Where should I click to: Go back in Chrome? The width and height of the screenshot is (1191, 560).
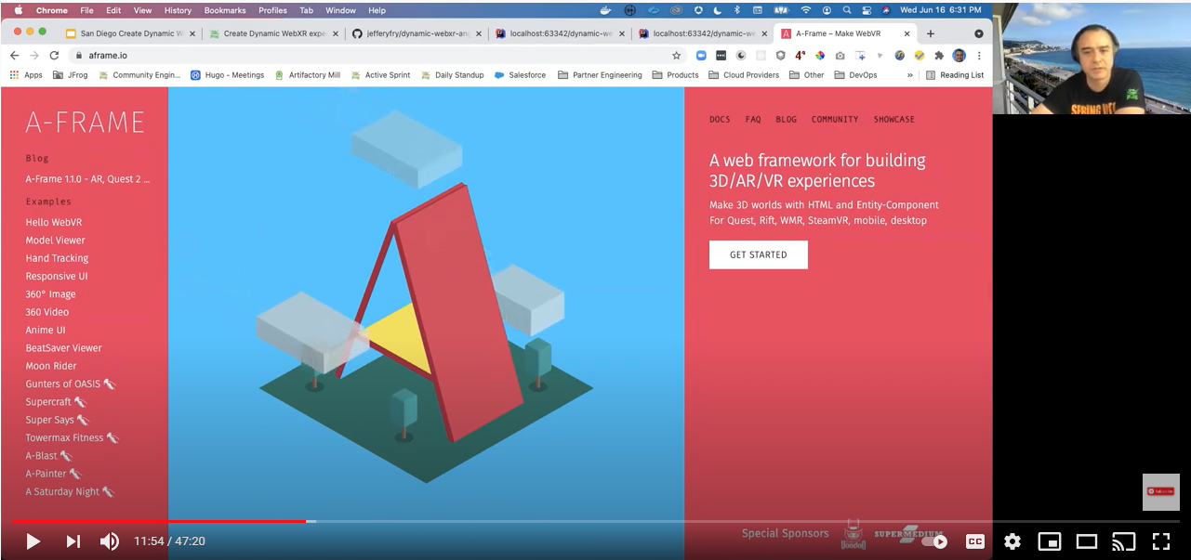coord(14,56)
